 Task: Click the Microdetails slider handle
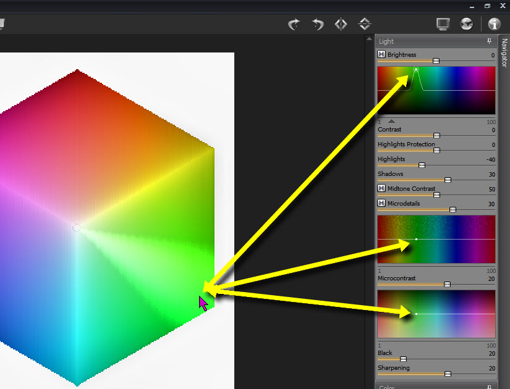(x=453, y=209)
